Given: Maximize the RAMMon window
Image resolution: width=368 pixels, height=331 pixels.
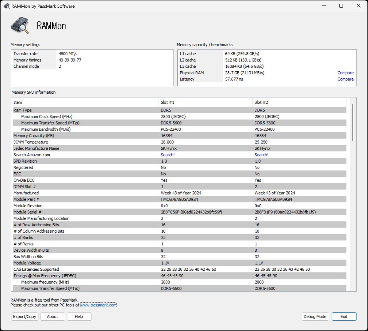Looking at the screenshot, I should point(341,6).
